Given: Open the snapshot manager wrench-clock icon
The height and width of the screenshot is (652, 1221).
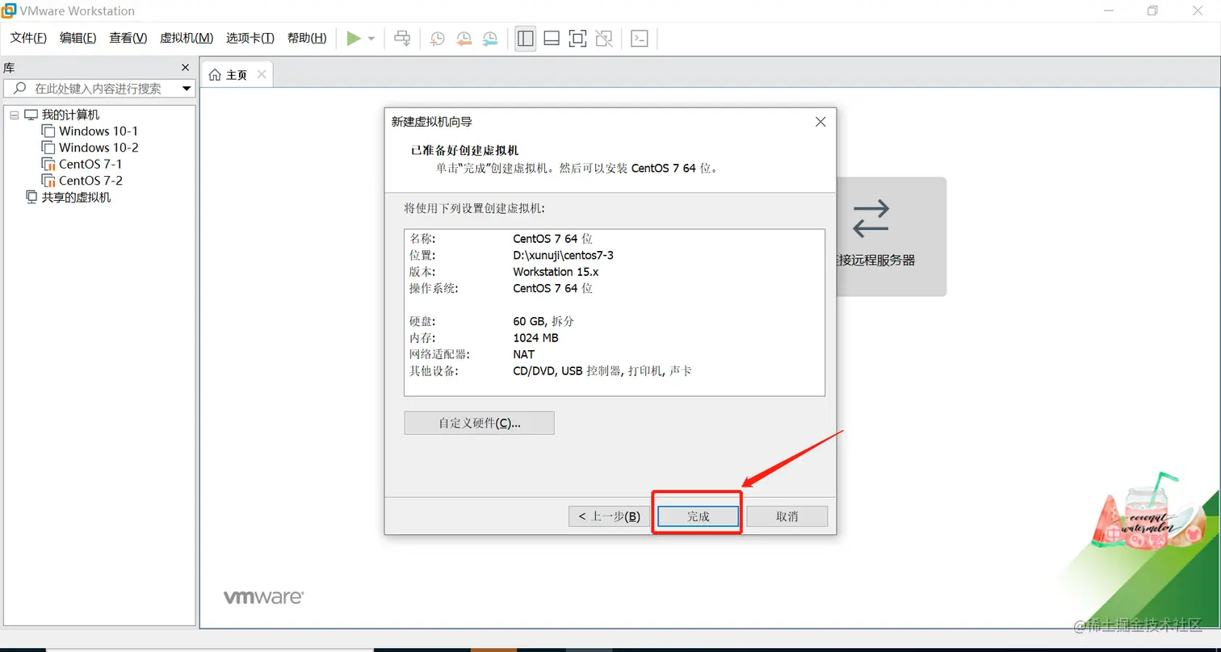Looking at the screenshot, I should [x=490, y=38].
